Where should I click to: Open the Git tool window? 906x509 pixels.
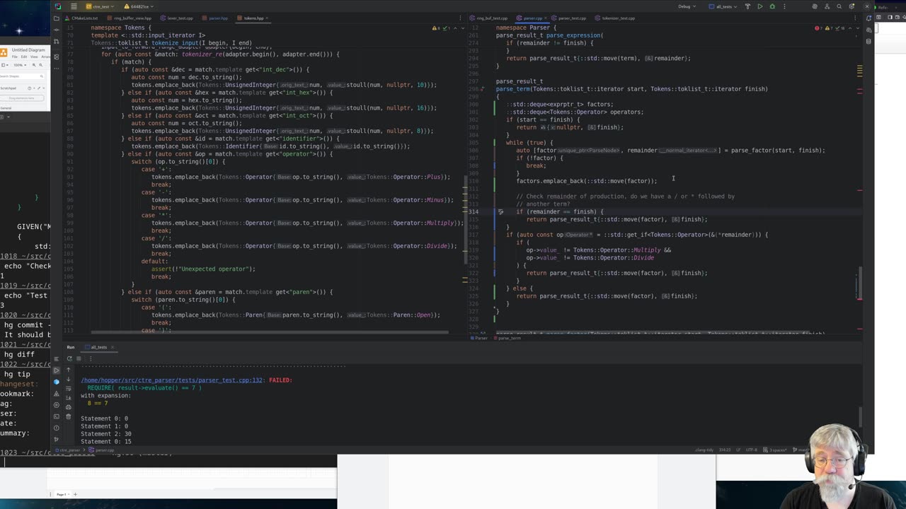click(57, 439)
